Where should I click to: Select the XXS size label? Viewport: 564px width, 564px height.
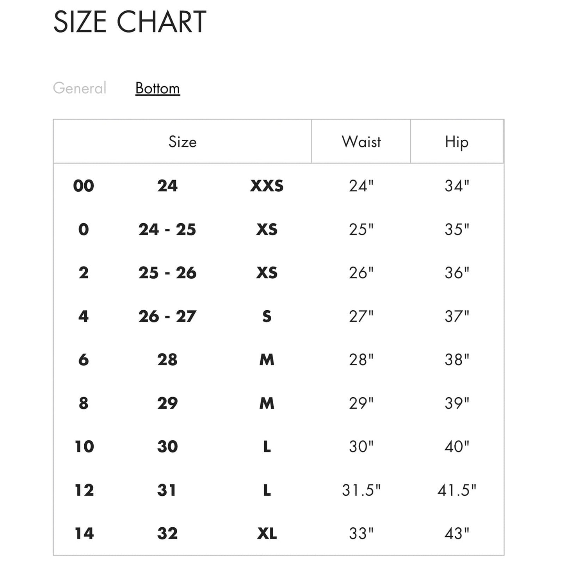pos(267,186)
